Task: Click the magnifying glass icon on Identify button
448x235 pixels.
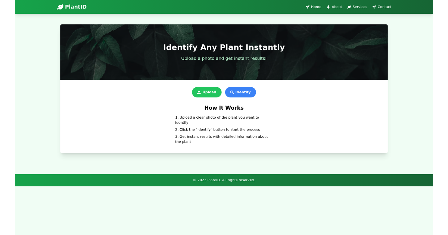Action: click(232, 92)
